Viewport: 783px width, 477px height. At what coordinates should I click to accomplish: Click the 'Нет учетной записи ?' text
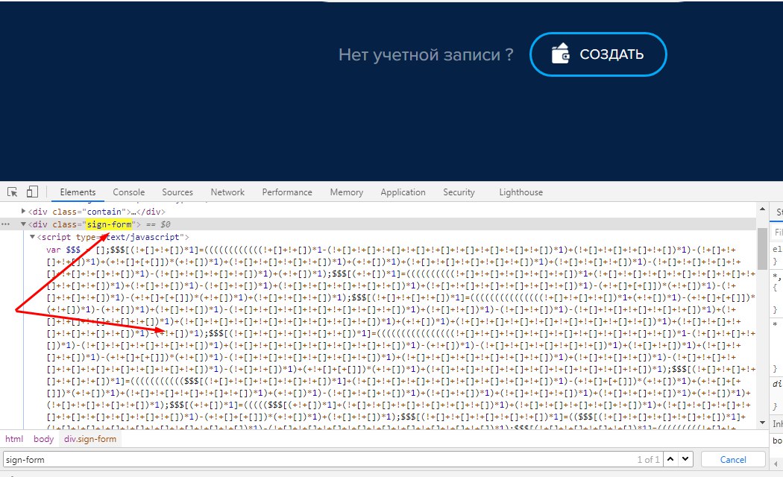tap(426, 54)
